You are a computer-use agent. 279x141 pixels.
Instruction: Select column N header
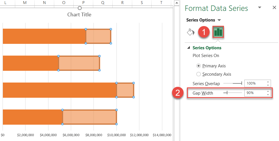click(x=44, y=3)
